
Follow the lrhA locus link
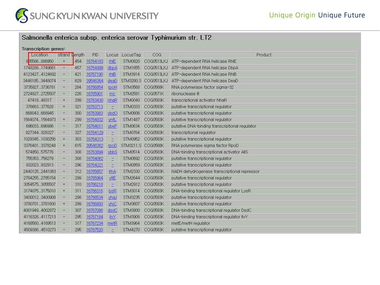click(x=112, y=171)
